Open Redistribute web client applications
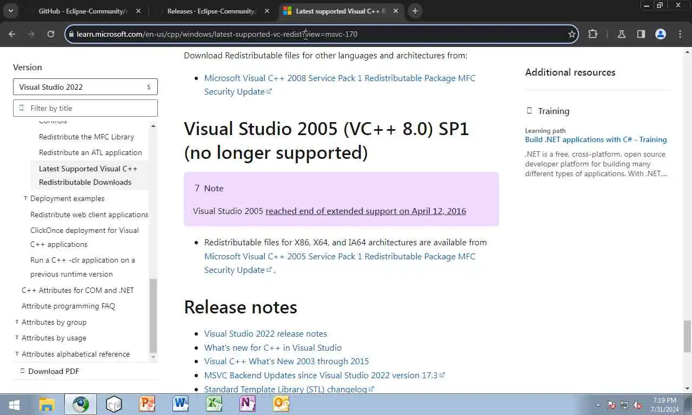This screenshot has width=692, height=415. tap(89, 215)
